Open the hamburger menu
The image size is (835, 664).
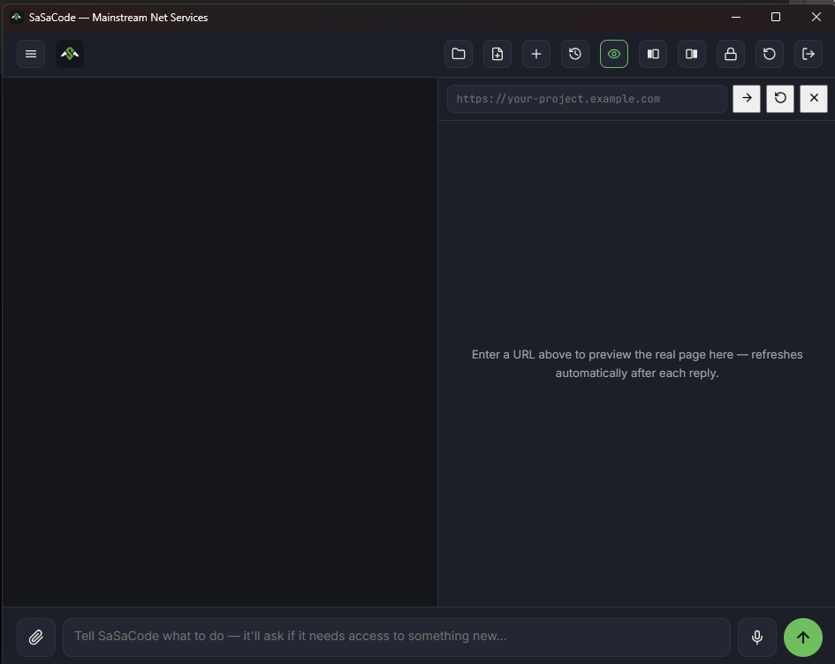pos(31,54)
